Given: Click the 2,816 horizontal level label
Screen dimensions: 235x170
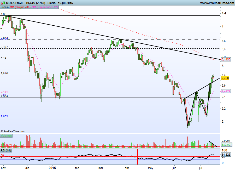Looking at the screenshot, I should [x=4, y=73].
